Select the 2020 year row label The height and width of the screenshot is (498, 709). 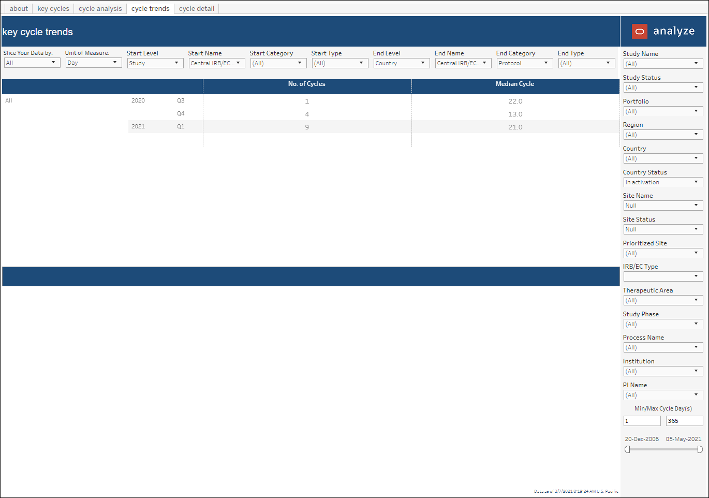138,100
